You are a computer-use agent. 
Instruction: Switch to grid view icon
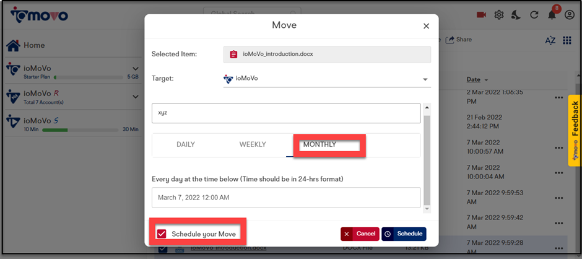pyautogui.click(x=567, y=40)
